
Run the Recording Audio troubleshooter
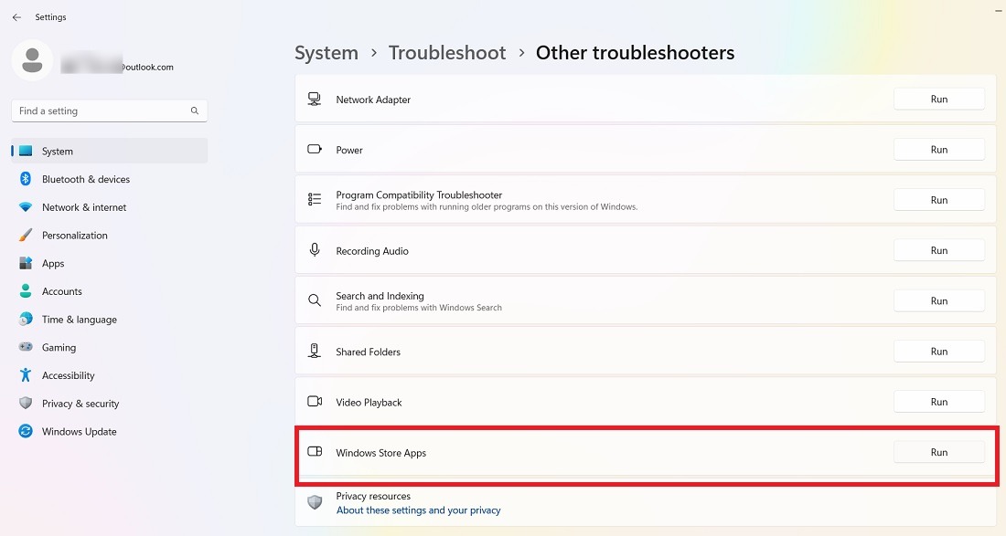click(939, 250)
